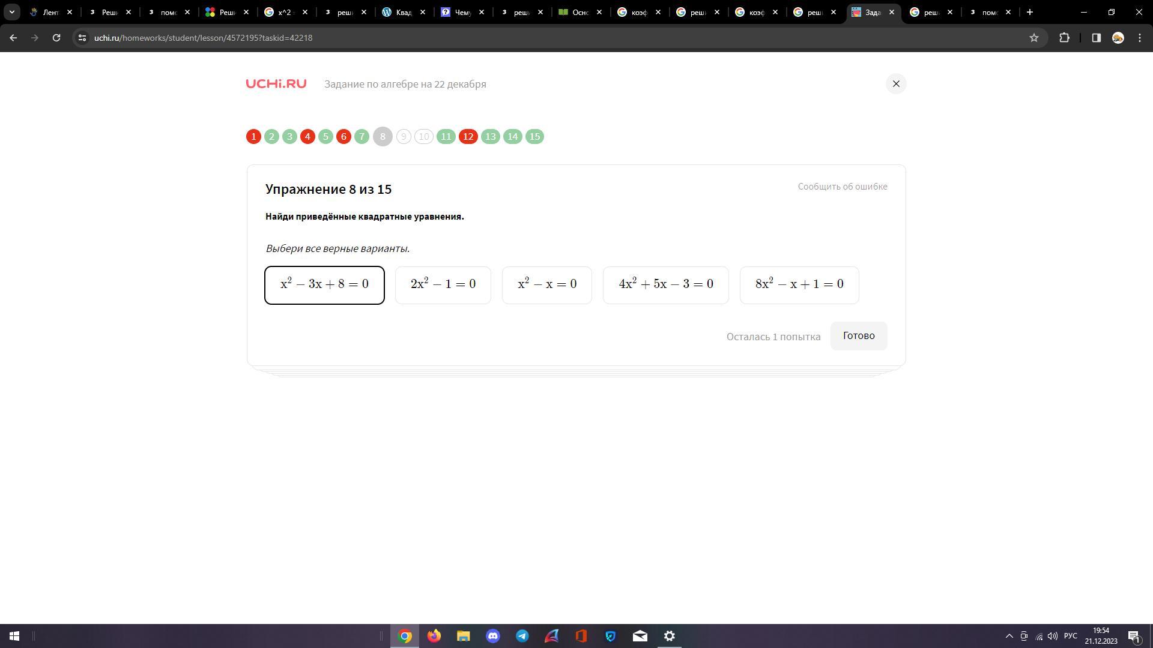Select the option x² − x = 0
The width and height of the screenshot is (1153, 648).
coord(547,285)
